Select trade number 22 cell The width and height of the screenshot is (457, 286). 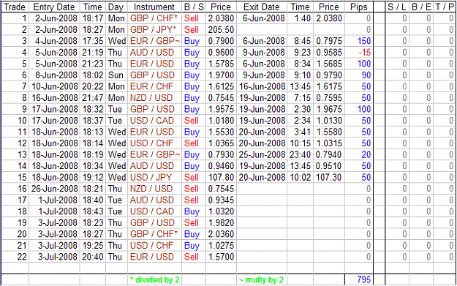[22, 257]
